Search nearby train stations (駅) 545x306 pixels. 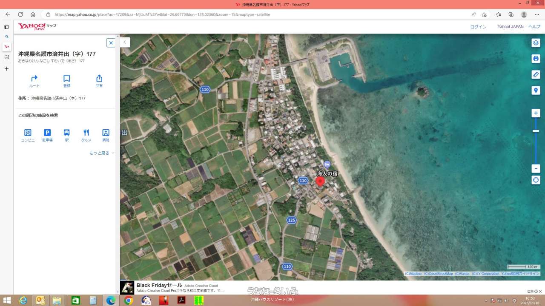[67, 133]
